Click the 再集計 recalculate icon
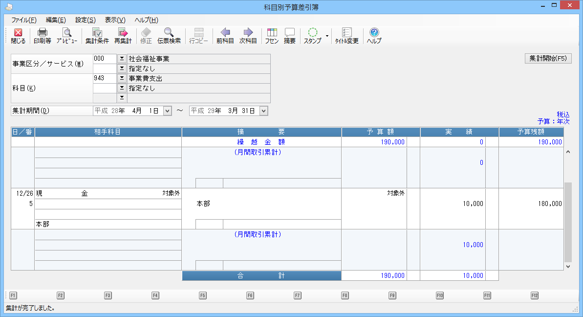This screenshot has height=317, width=583. click(123, 36)
